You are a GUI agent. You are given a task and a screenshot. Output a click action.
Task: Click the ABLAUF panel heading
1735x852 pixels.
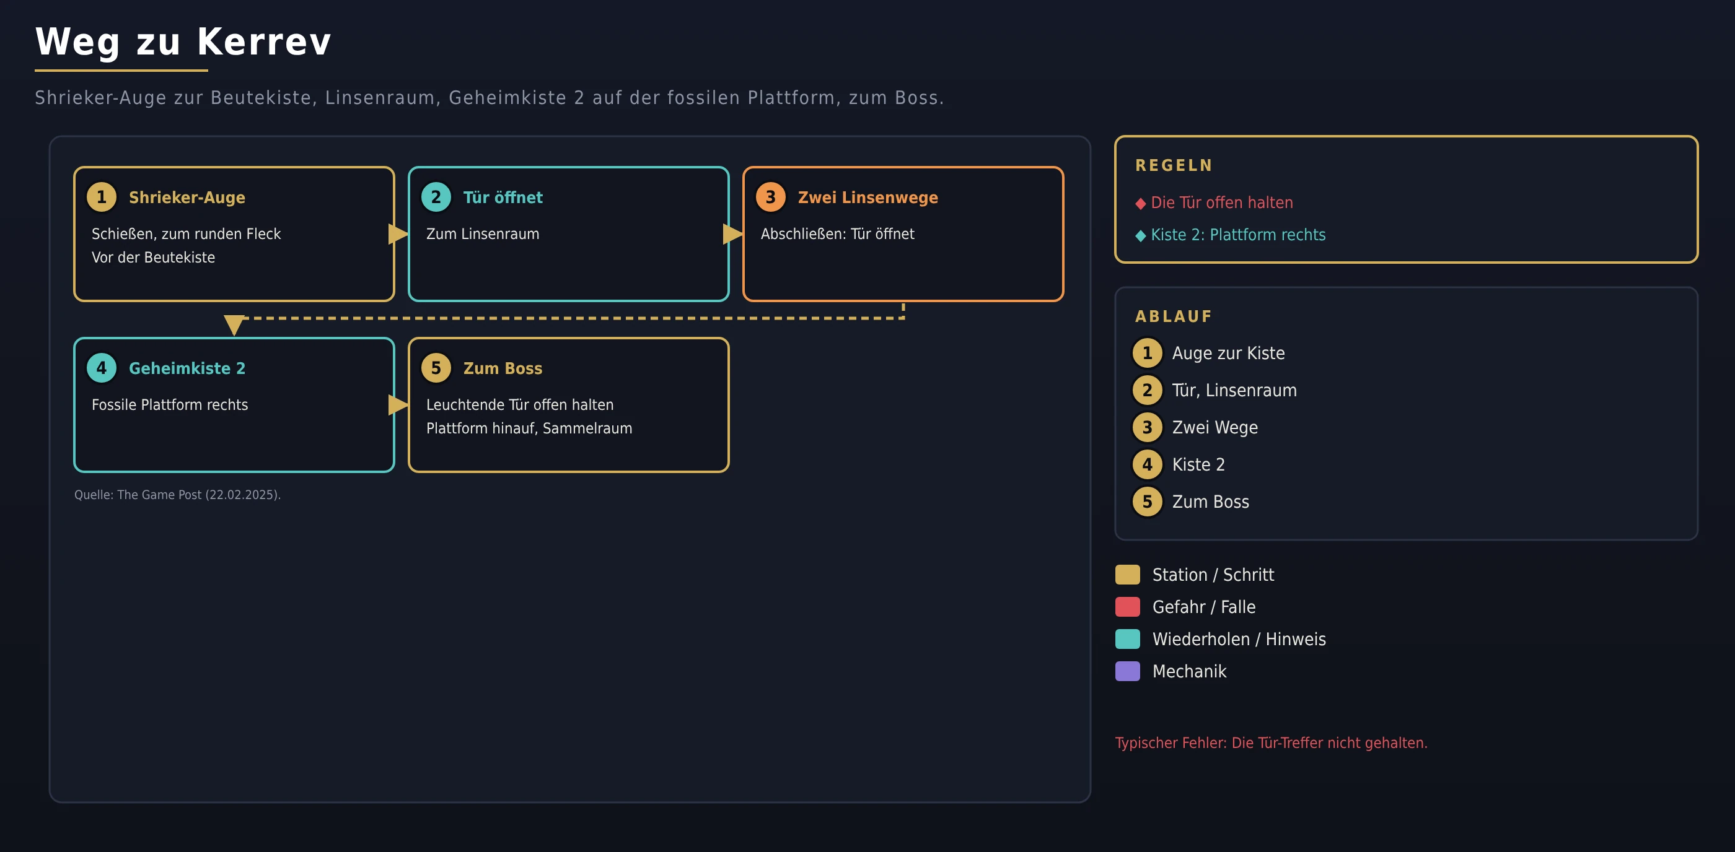click(x=1174, y=316)
